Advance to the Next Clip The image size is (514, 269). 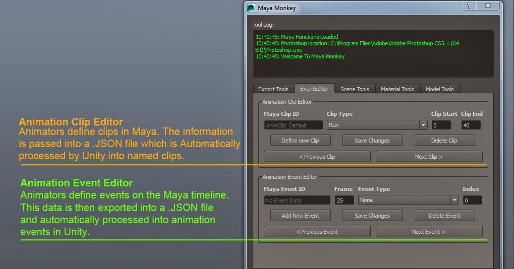[429, 157]
